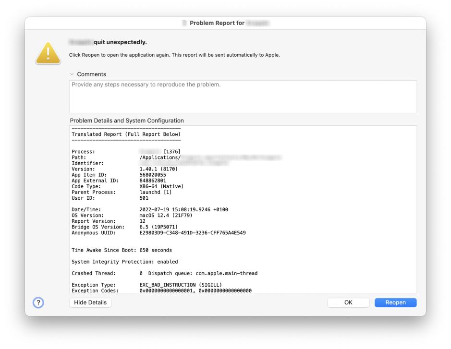Click the blue help question mark button
The image size is (451, 349).
[38, 302]
